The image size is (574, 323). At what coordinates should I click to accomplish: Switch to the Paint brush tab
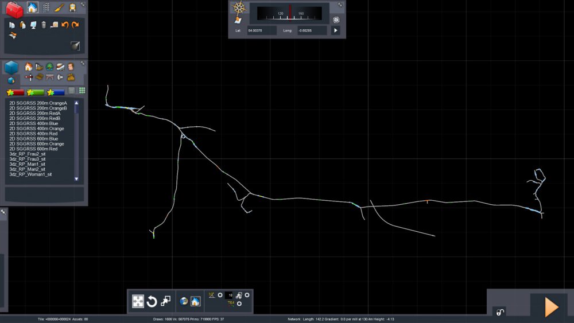point(59,8)
